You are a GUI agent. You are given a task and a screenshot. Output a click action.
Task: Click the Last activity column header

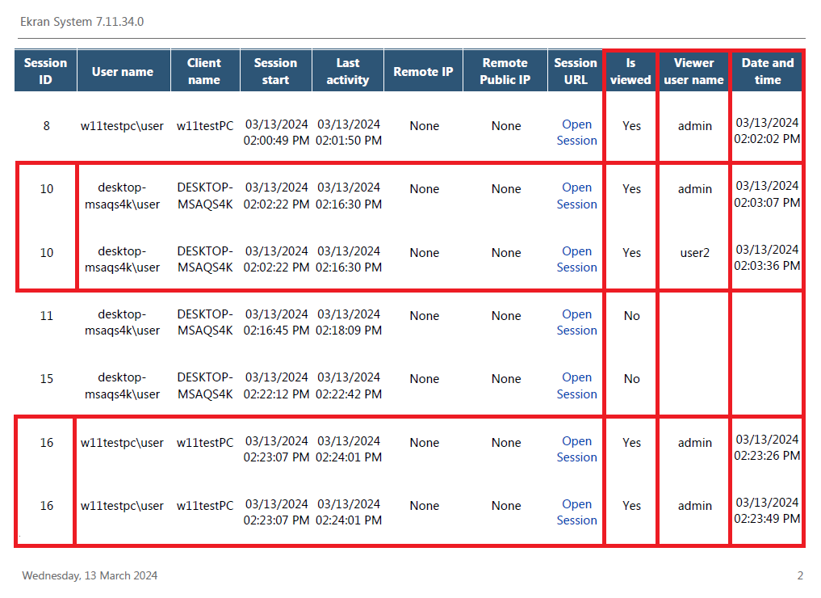(x=348, y=71)
